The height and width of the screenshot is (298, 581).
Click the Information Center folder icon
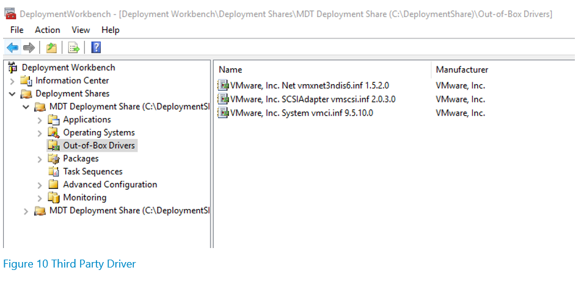click(x=26, y=80)
